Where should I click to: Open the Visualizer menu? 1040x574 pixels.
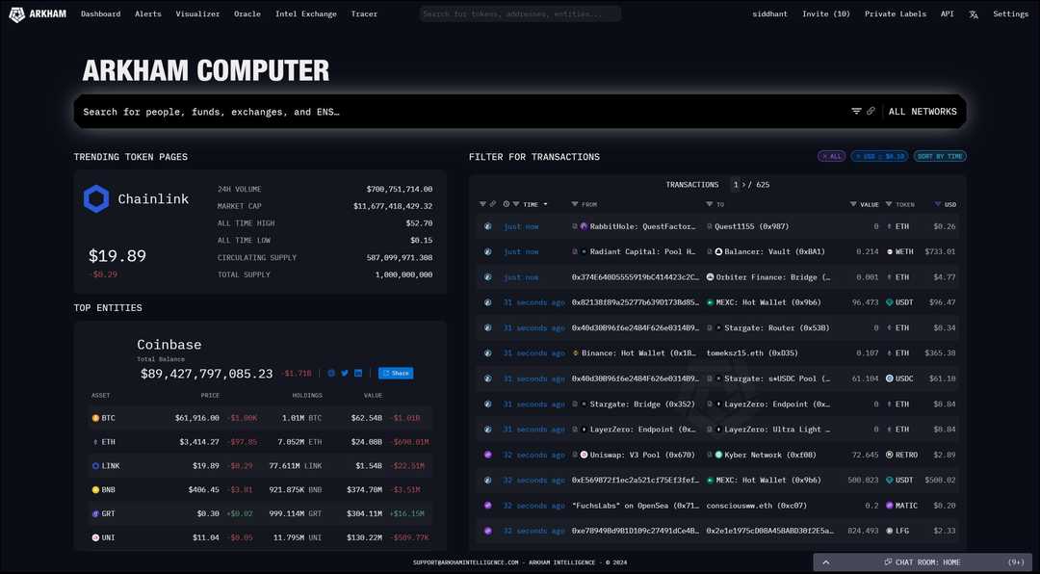coord(197,13)
